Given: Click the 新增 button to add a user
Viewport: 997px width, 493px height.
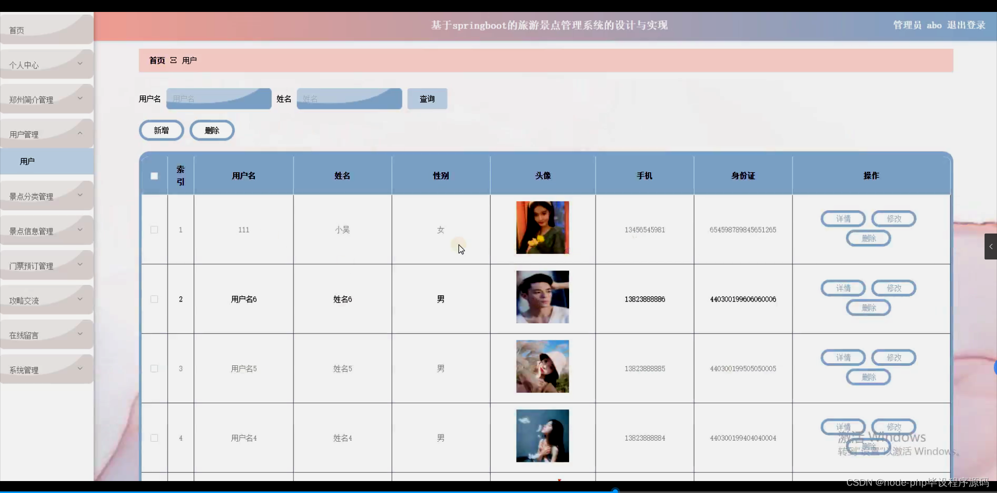Looking at the screenshot, I should point(161,130).
